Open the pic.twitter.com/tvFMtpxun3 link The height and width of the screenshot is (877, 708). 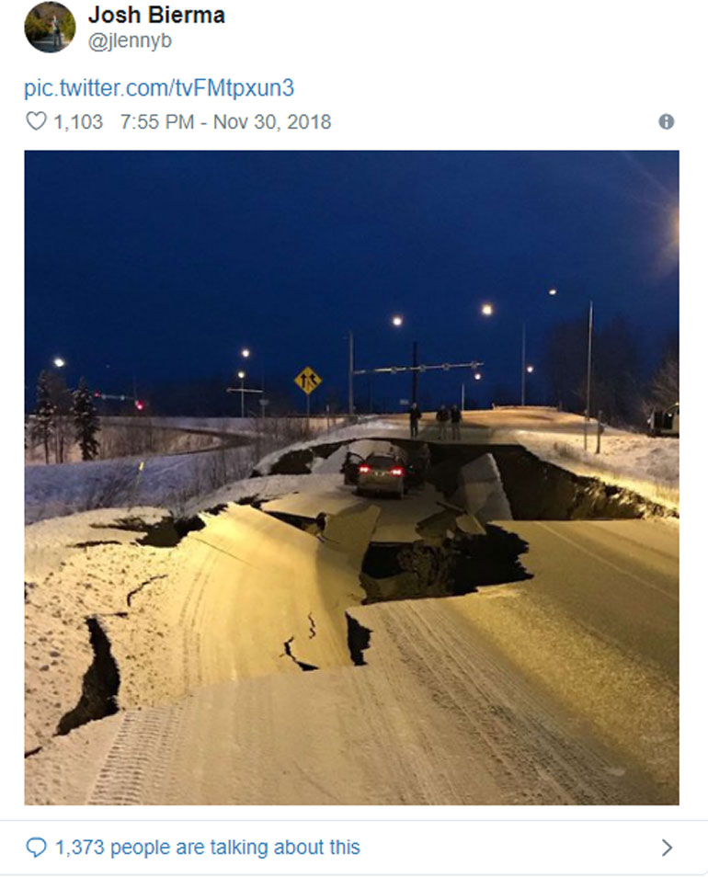click(159, 88)
